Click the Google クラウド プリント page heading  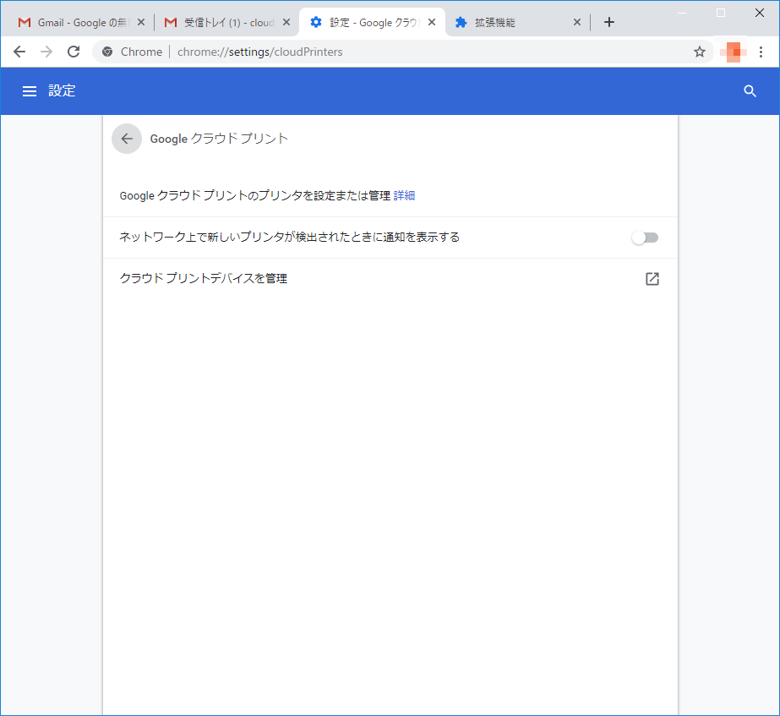[x=219, y=139]
